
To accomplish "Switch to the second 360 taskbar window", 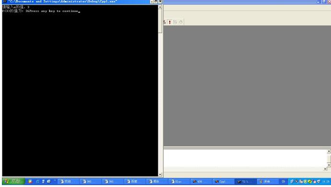I will pyautogui.click(x=112, y=182).
